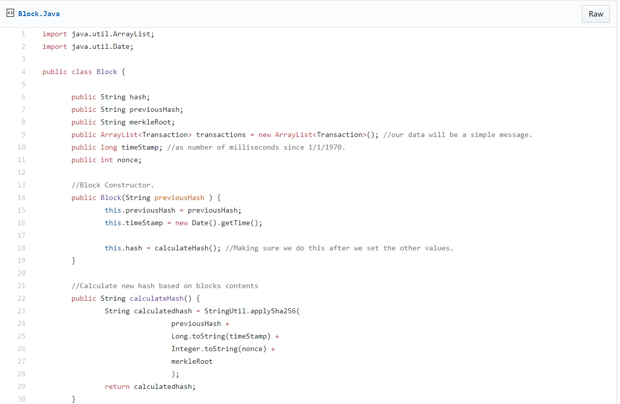
Task: Click orange 'previousHash' constructor parameter
Action: click(179, 198)
